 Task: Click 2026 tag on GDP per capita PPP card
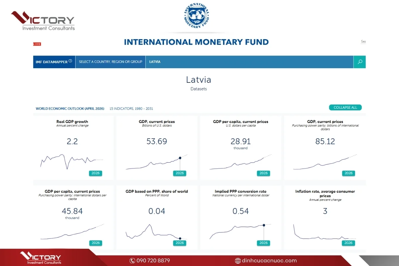coord(96,243)
